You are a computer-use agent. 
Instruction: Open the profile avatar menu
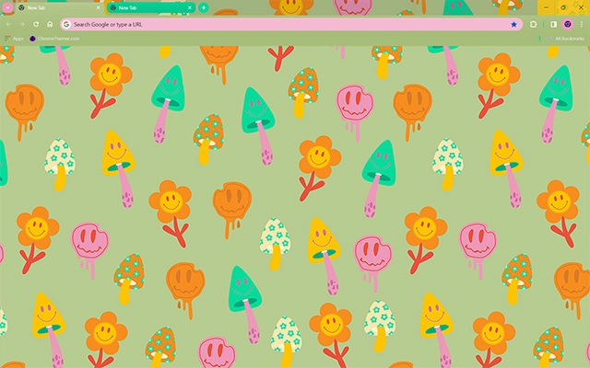click(x=568, y=25)
